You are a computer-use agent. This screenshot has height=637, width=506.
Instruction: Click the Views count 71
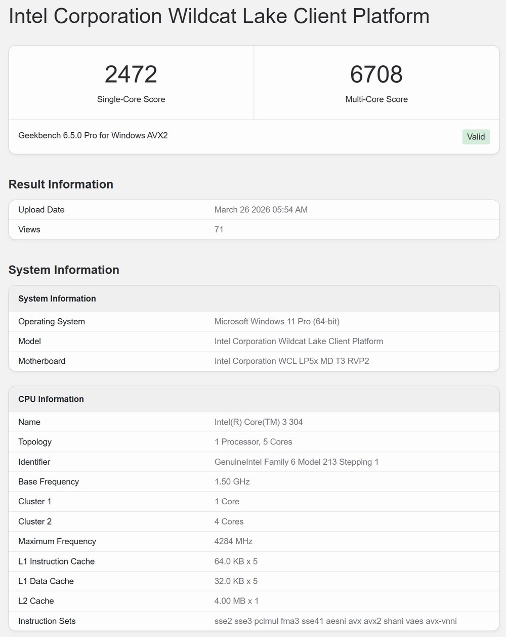pyautogui.click(x=219, y=230)
